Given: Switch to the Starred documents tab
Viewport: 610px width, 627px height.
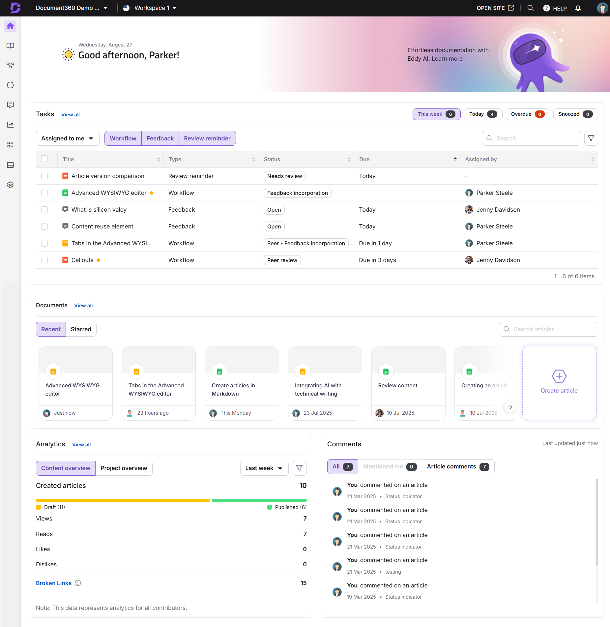Looking at the screenshot, I should [x=81, y=329].
